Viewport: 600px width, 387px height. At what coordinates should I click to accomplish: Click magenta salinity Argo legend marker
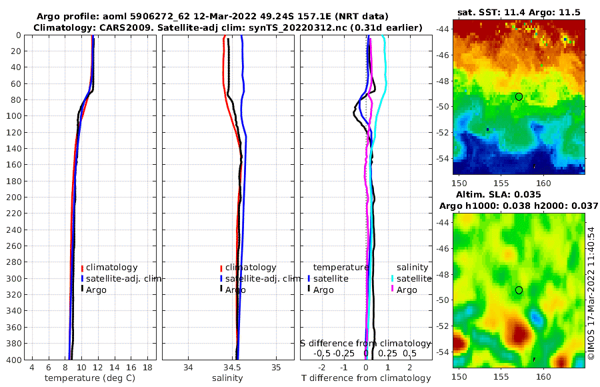(393, 288)
